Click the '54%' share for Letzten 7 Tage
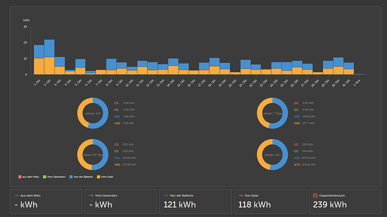Screen dimensions: 387x217 point(297,117)
